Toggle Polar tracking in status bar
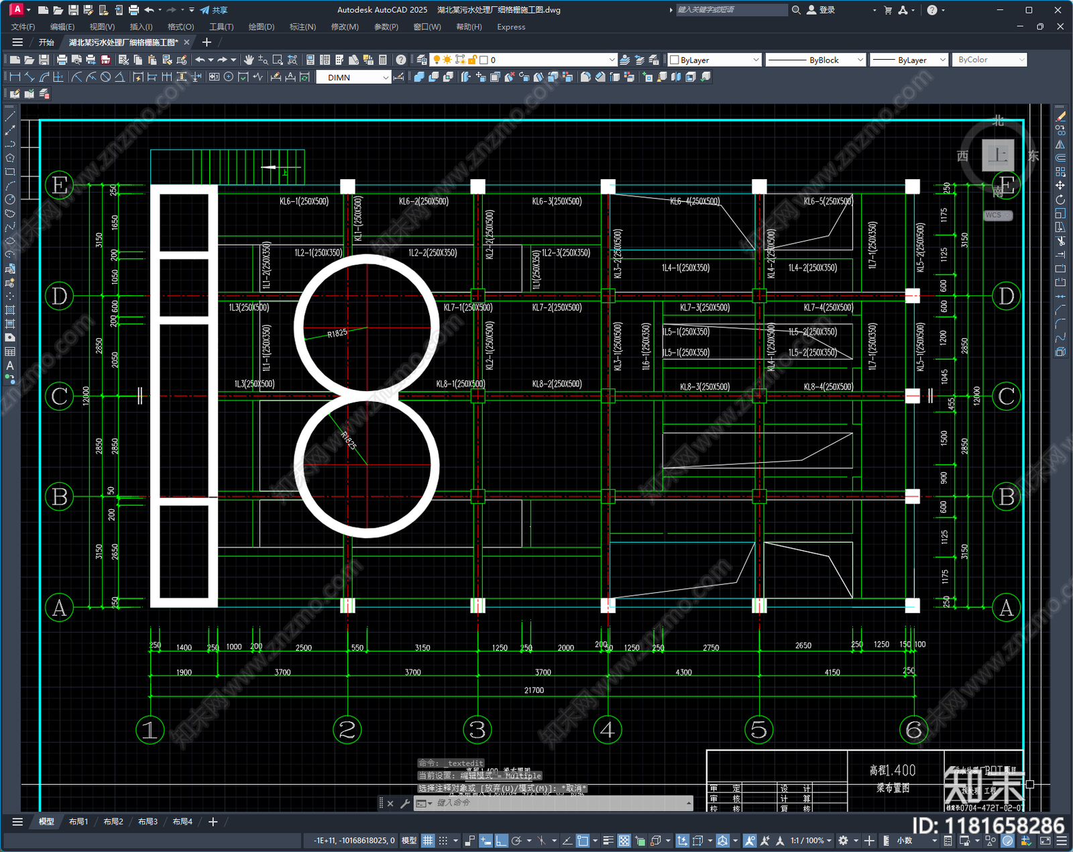This screenshot has height=852, width=1073. point(516,840)
